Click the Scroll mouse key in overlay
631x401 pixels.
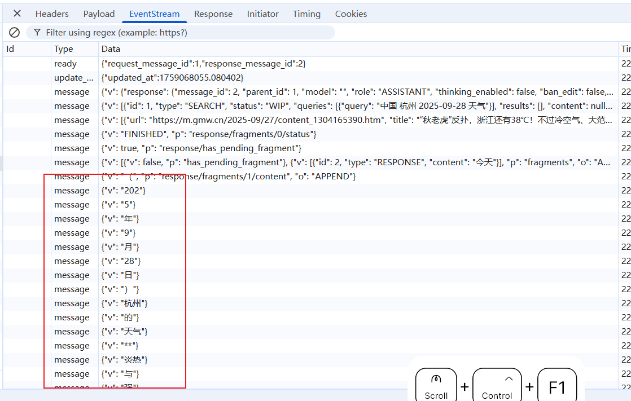[x=436, y=385]
